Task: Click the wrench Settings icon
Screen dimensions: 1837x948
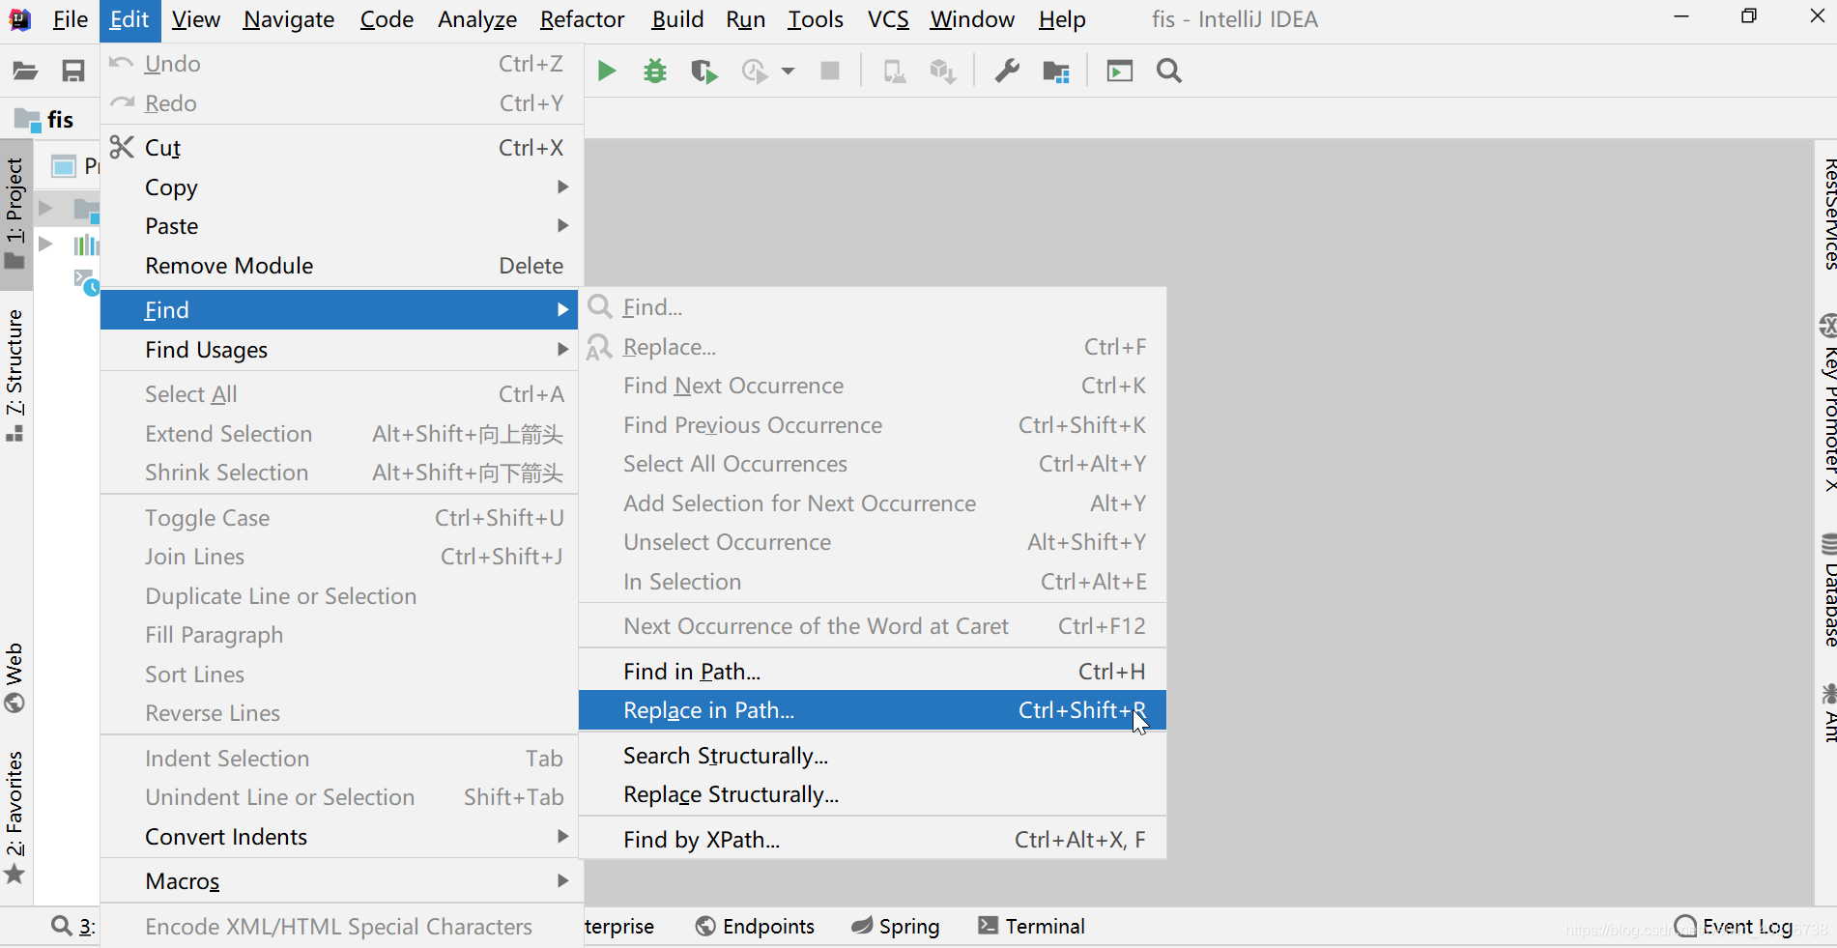Action: 1007,71
